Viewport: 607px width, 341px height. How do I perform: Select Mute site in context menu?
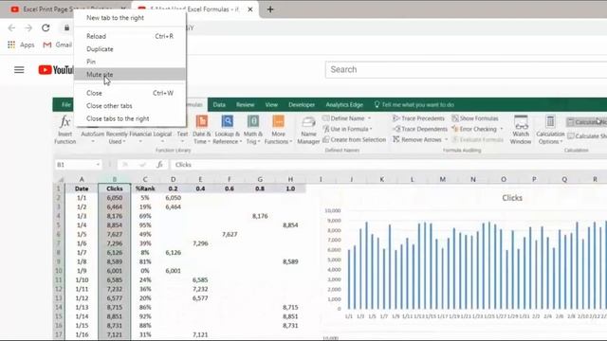pyautogui.click(x=130, y=75)
